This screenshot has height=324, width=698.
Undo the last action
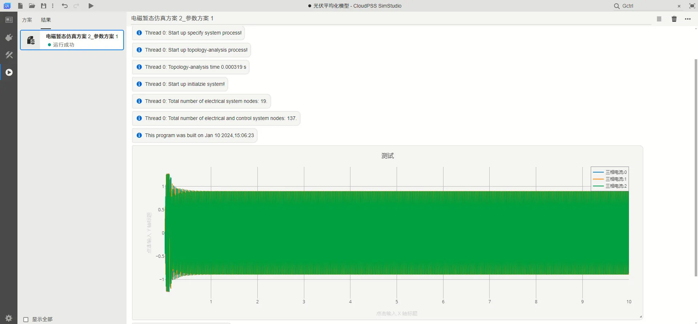pos(65,6)
